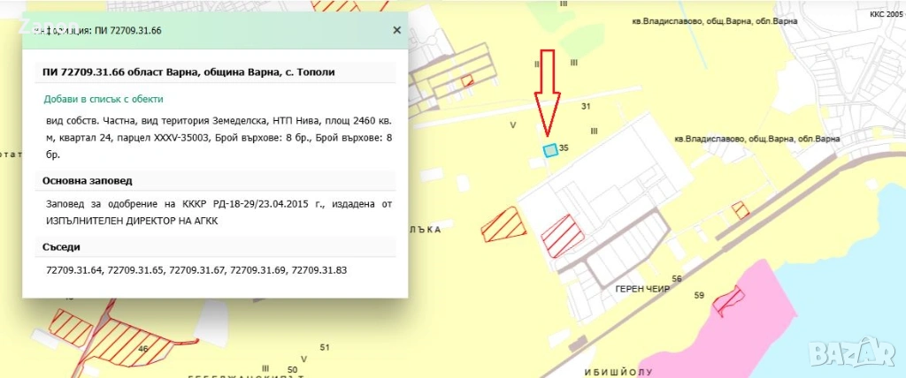Screen dimensions: 906x378
Task: Click the 'Добави в списък с обекти' link
Action: 104,99
